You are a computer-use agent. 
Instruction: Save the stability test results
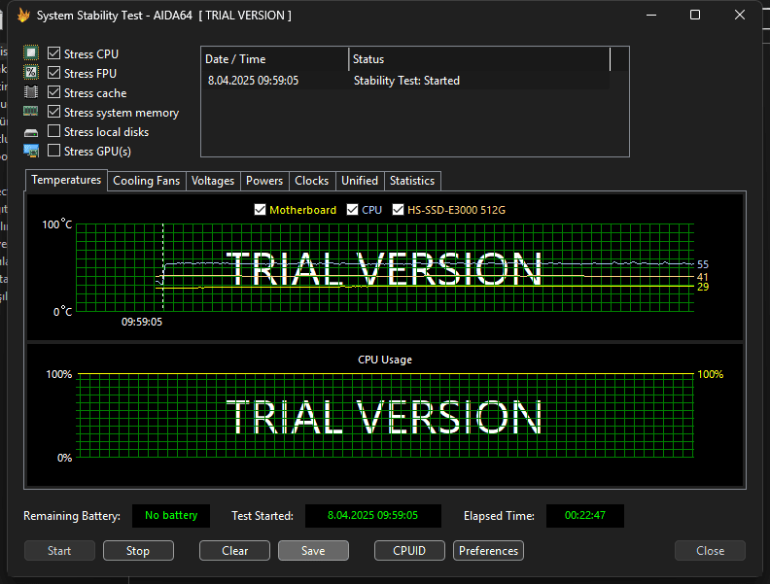coord(313,551)
